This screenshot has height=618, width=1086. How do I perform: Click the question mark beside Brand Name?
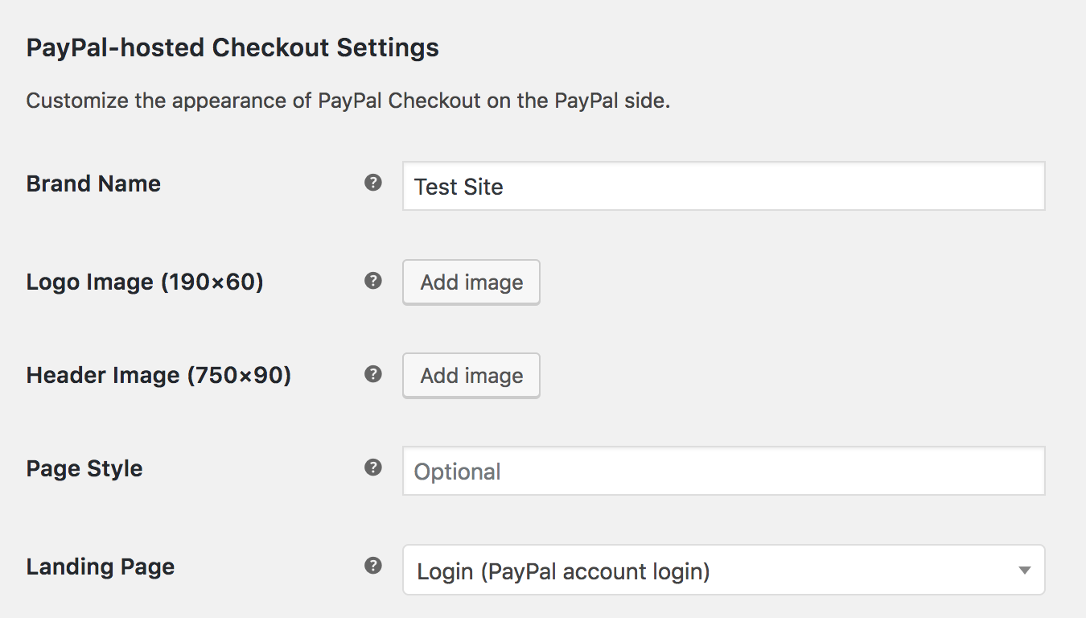click(x=373, y=183)
